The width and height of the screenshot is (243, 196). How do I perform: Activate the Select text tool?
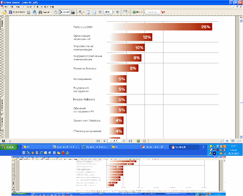[x=64, y=12]
